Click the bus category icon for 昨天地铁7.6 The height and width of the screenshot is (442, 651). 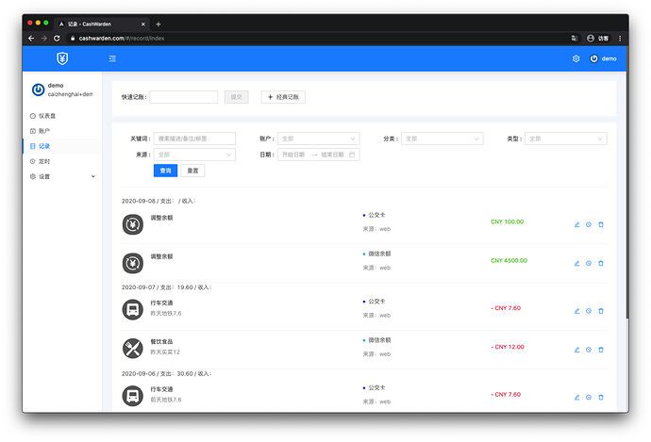click(x=133, y=310)
